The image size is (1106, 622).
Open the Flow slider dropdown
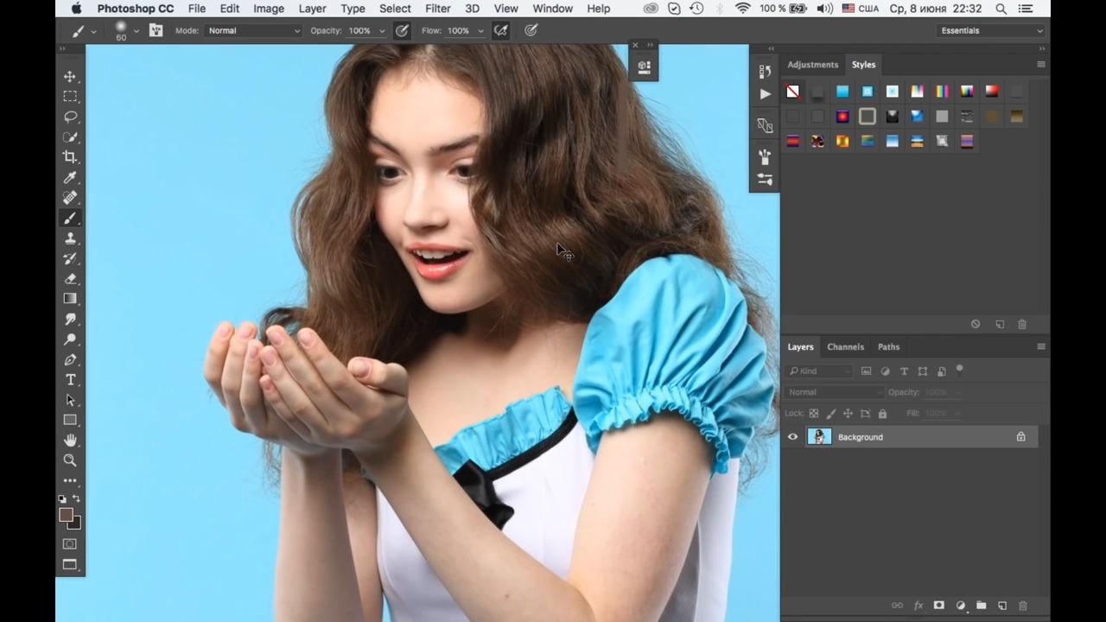(x=480, y=31)
